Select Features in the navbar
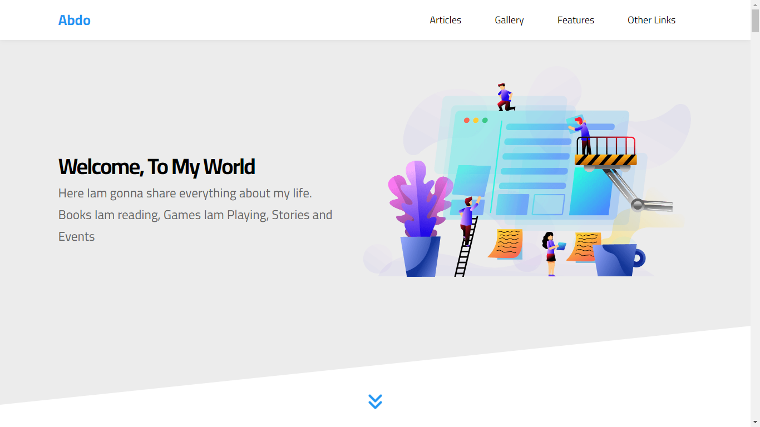The height and width of the screenshot is (427, 760). click(575, 20)
